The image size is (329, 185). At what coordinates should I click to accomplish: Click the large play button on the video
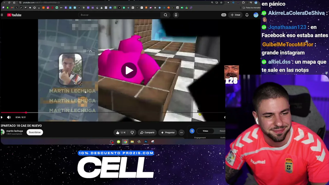[x=129, y=70]
